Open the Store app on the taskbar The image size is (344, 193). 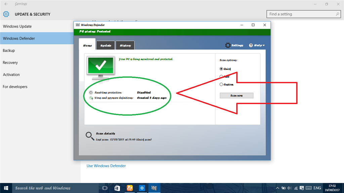tap(117, 188)
